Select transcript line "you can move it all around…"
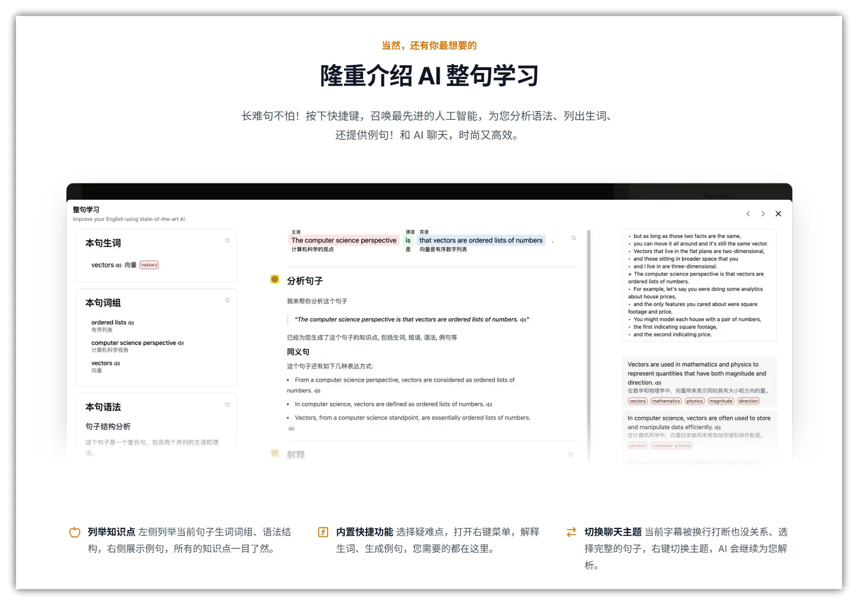The image size is (858, 605). tap(700, 244)
